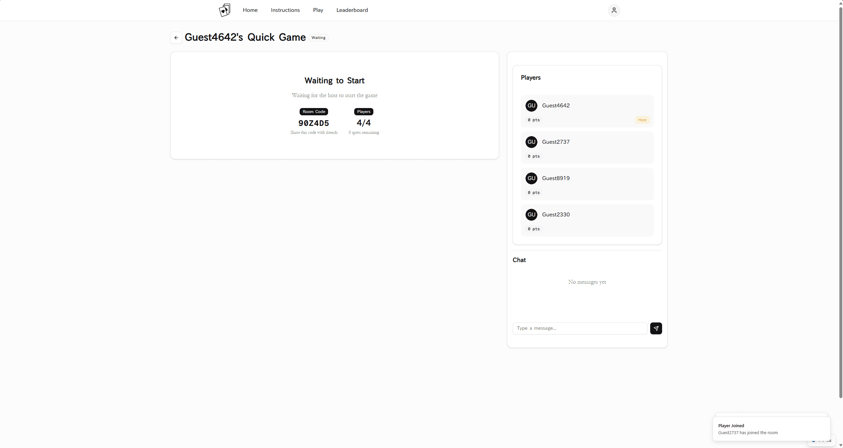Screen dimensions: 843x448
Task: Go to Home page
Action: (x=250, y=10)
